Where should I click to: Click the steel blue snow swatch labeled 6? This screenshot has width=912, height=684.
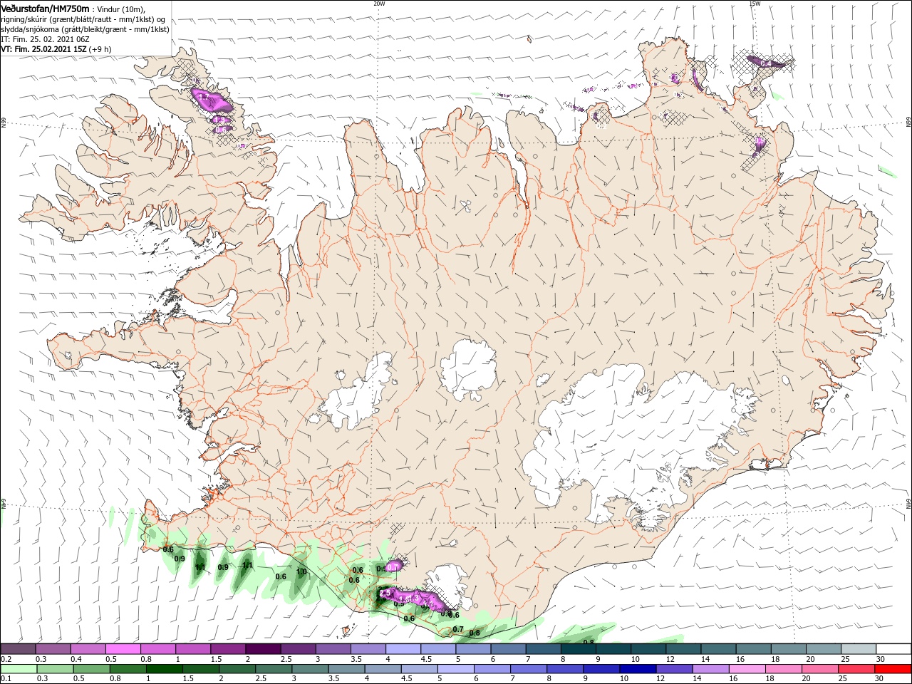tap(507, 648)
